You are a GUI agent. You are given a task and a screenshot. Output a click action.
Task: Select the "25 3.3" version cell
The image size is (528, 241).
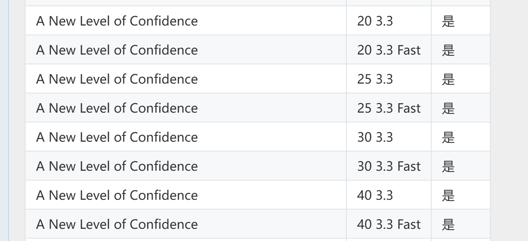[x=389, y=79]
